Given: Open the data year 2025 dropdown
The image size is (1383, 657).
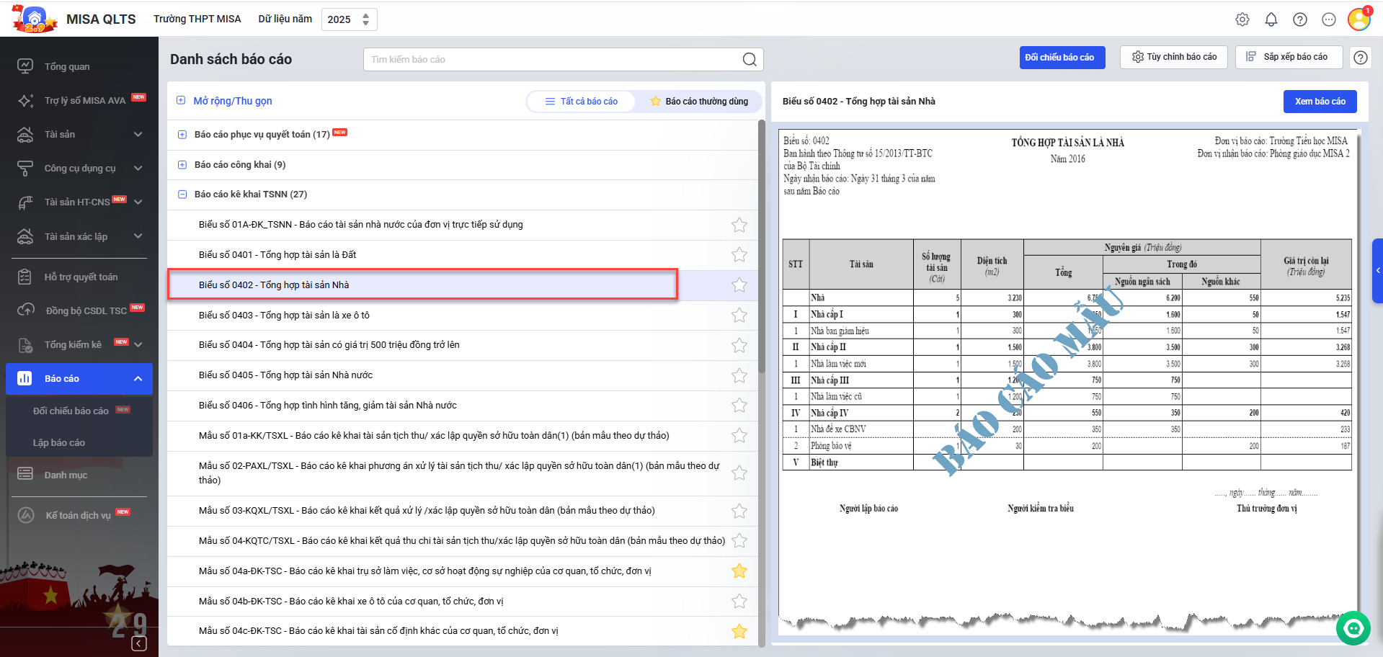Looking at the screenshot, I should [x=349, y=19].
